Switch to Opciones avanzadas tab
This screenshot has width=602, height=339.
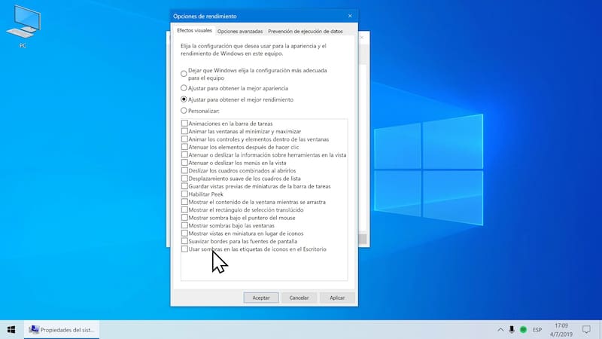(240, 31)
